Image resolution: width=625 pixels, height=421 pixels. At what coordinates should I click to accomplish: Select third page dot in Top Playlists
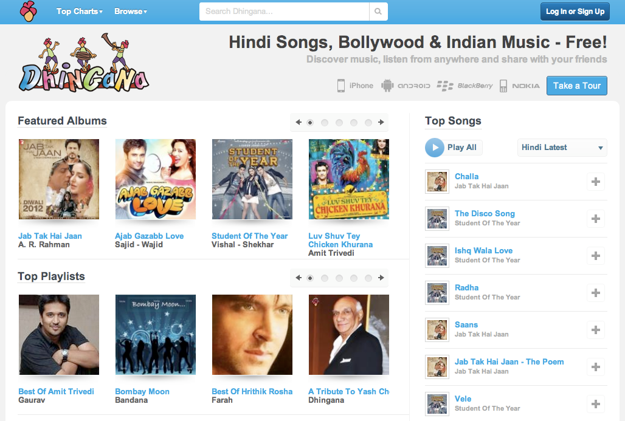tap(339, 278)
